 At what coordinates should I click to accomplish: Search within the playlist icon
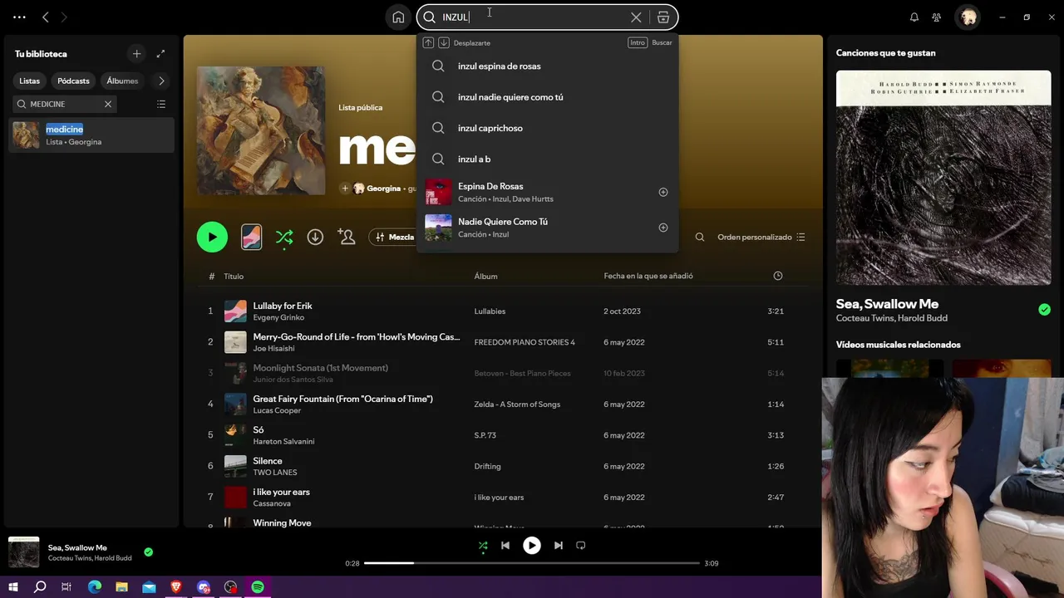click(x=700, y=238)
